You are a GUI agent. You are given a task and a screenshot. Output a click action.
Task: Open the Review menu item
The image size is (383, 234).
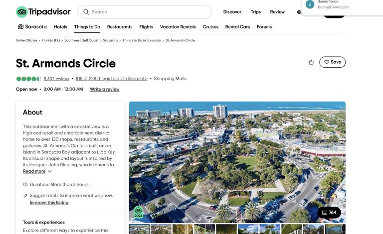click(277, 12)
